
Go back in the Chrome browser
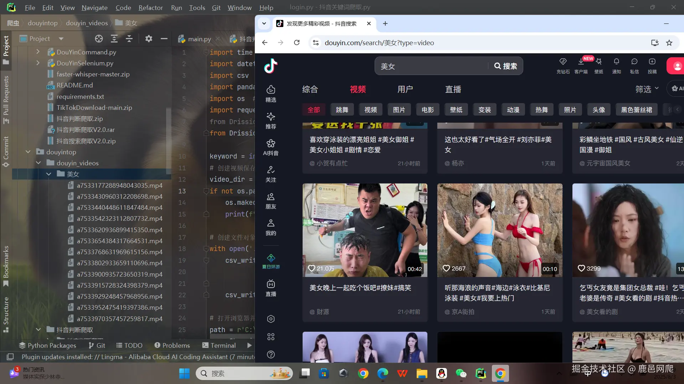(264, 43)
